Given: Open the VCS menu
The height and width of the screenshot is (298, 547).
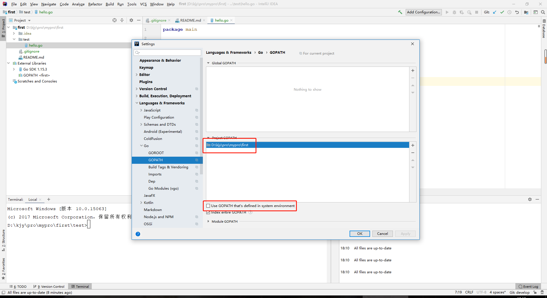Looking at the screenshot, I should tap(143, 4).
